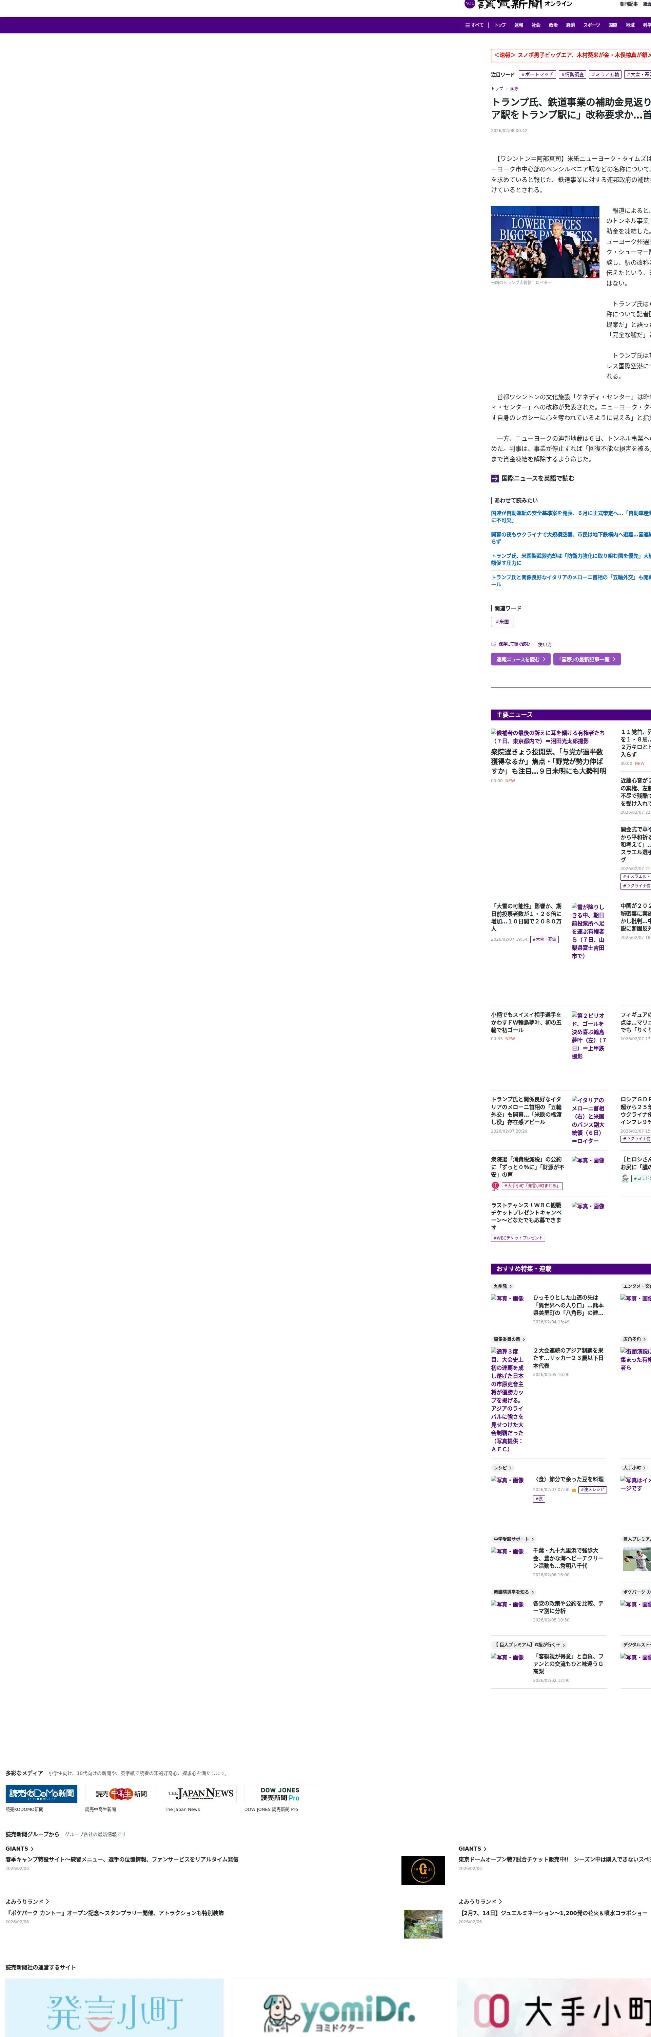The image size is (651, 2037).
Task: Click the arrow icon beside 国際ニュースを英語で読む
Action: click(x=495, y=478)
